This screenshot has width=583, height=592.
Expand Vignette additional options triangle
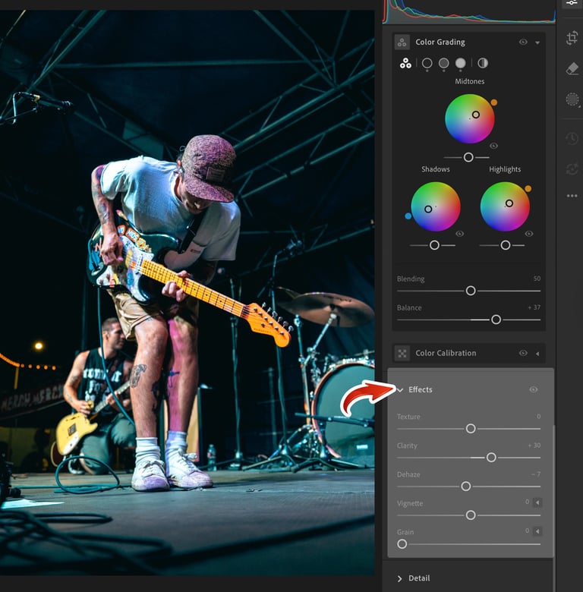537,502
